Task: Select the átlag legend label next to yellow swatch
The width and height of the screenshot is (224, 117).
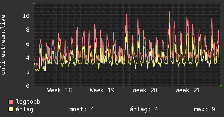Action: 24,109
